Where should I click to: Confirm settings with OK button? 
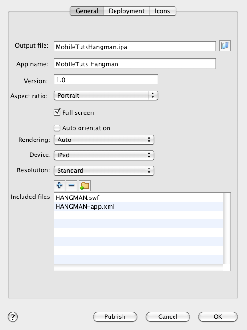218,317
